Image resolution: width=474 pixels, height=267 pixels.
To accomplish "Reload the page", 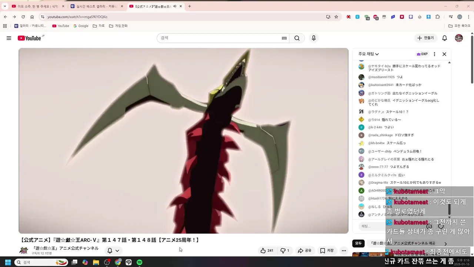I will (x=23, y=17).
